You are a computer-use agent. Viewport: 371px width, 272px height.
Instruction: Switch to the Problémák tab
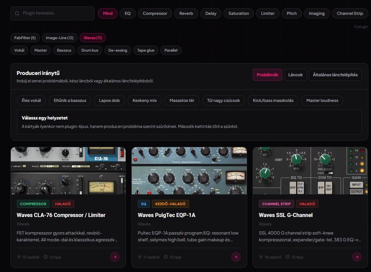pos(267,75)
